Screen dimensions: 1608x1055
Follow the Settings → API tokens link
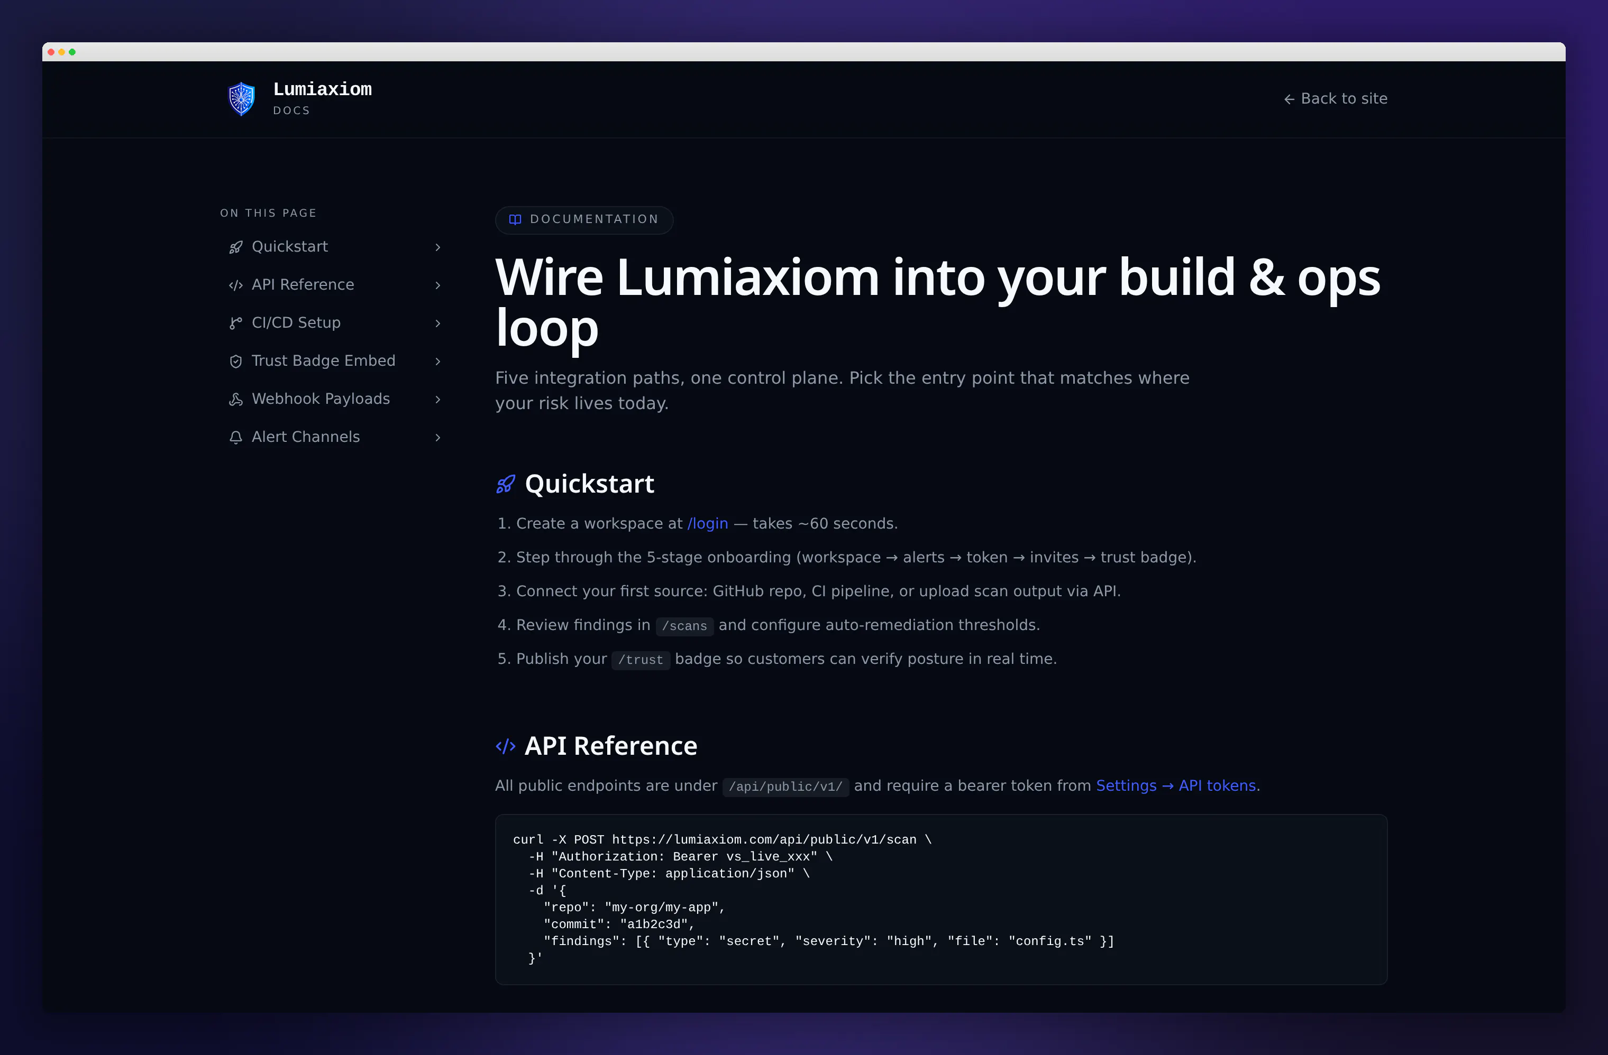pyautogui.click(x=1176, y=785)
